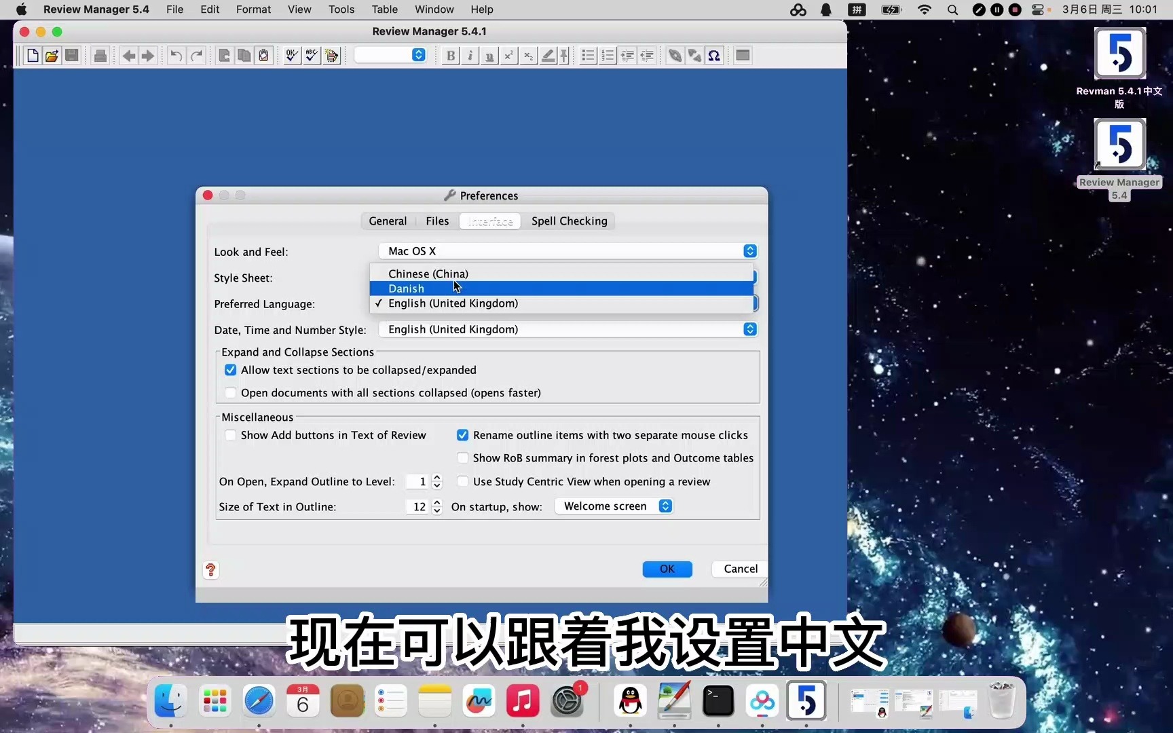
Task: Click the Subscript x₂ icon
Action: pyautogui.click(x=528, y=56)
